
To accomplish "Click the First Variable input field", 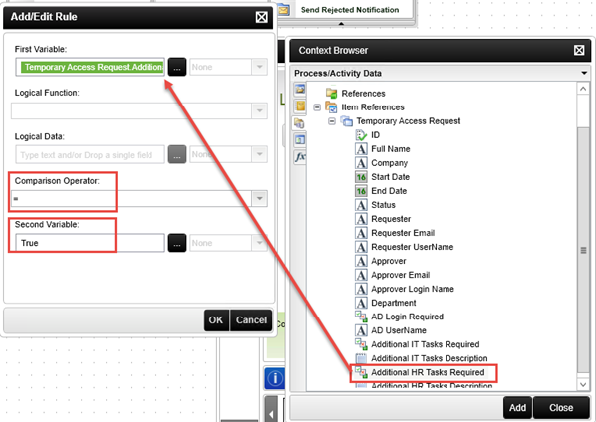I will click(x=91, y=67).
